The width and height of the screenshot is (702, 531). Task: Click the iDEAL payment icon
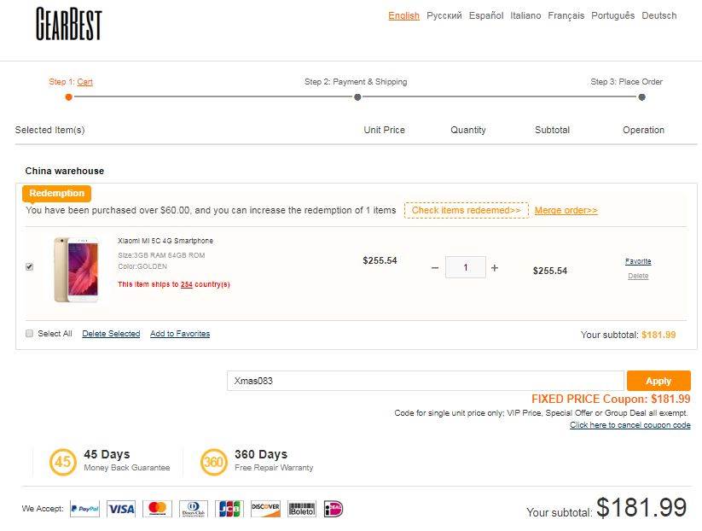(334, 509)
